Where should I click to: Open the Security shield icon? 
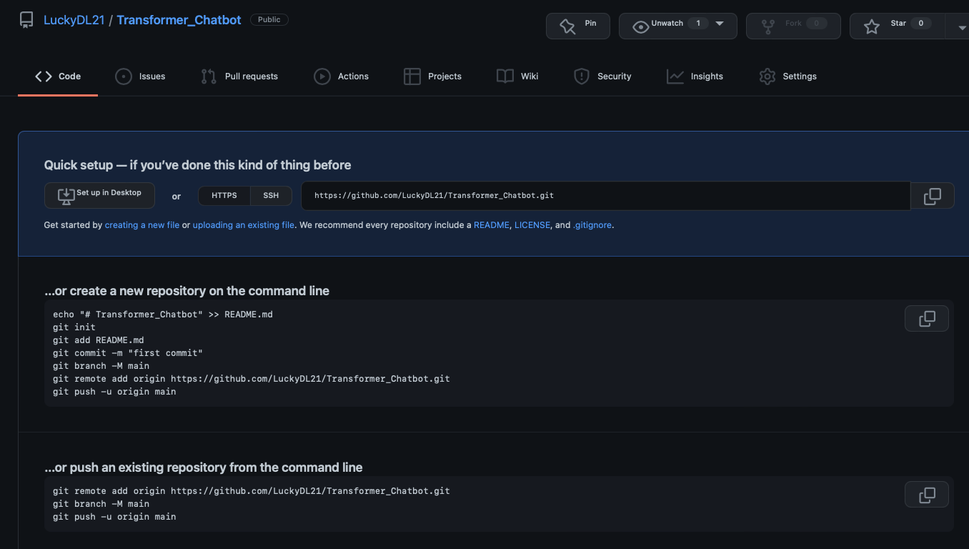click(x=580, y=76)
